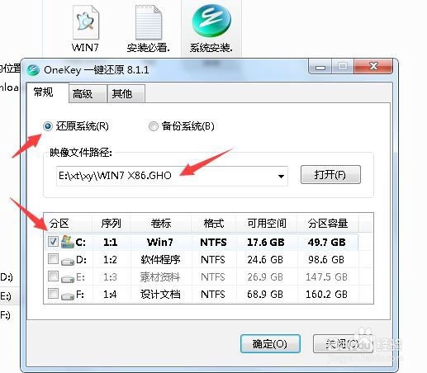Image resolution: width=427 pixels, height=373 pixels.
Task: Sort by the 格式 column header
Action: click(214, 223)
